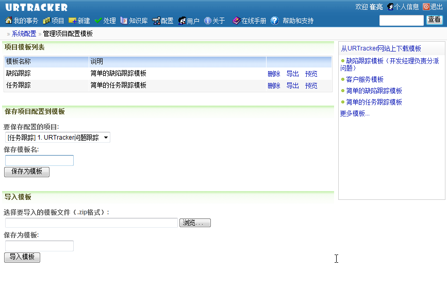The image size is (447, 306).
Task: Click the 模板名称 column header
Action: click(x=46, y=61)
